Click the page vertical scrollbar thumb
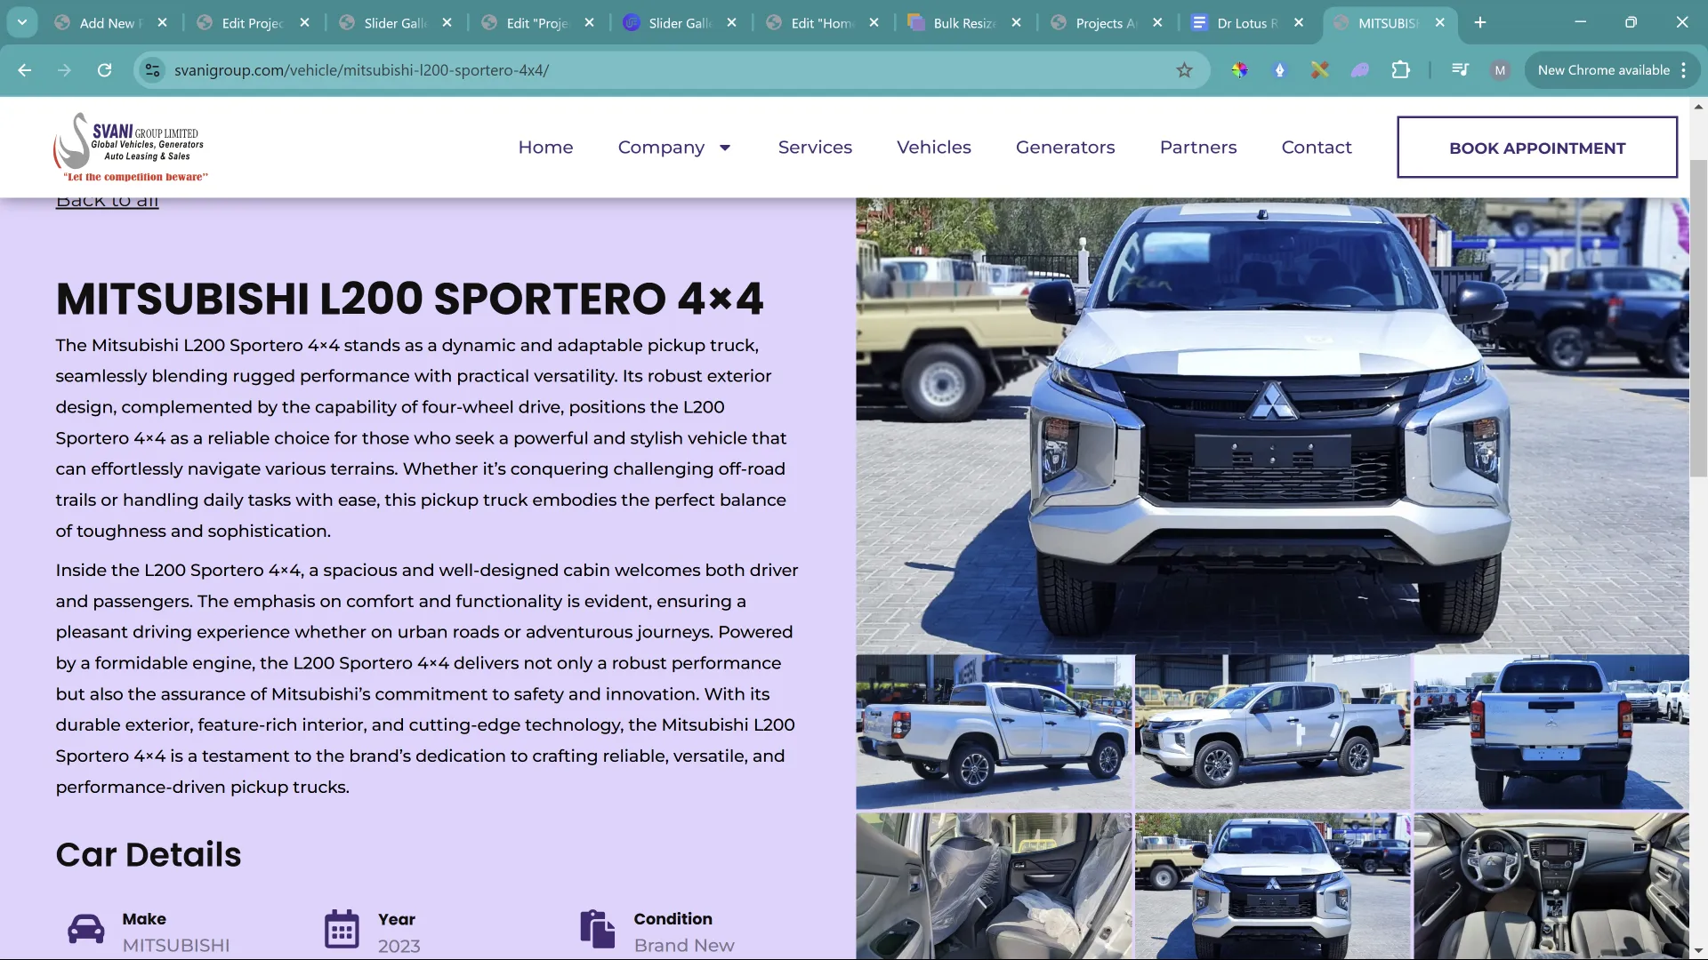Viewport: 1708px width, 960px height. (1698, 317)
